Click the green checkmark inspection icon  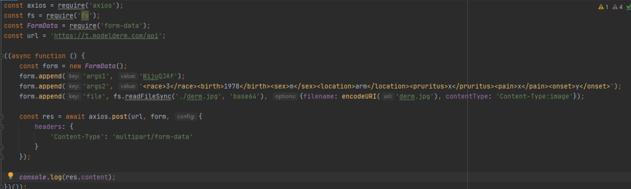628,7
